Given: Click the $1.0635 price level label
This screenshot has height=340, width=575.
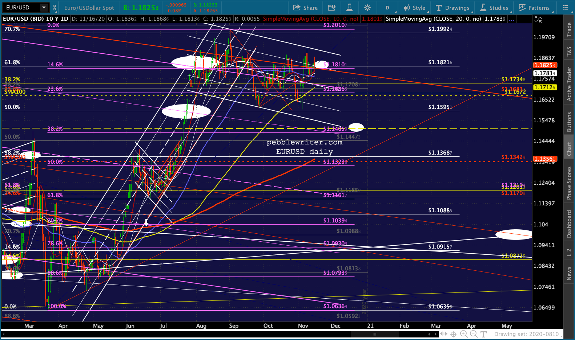Looking at the screenshot, I should (x=440, y=307).
